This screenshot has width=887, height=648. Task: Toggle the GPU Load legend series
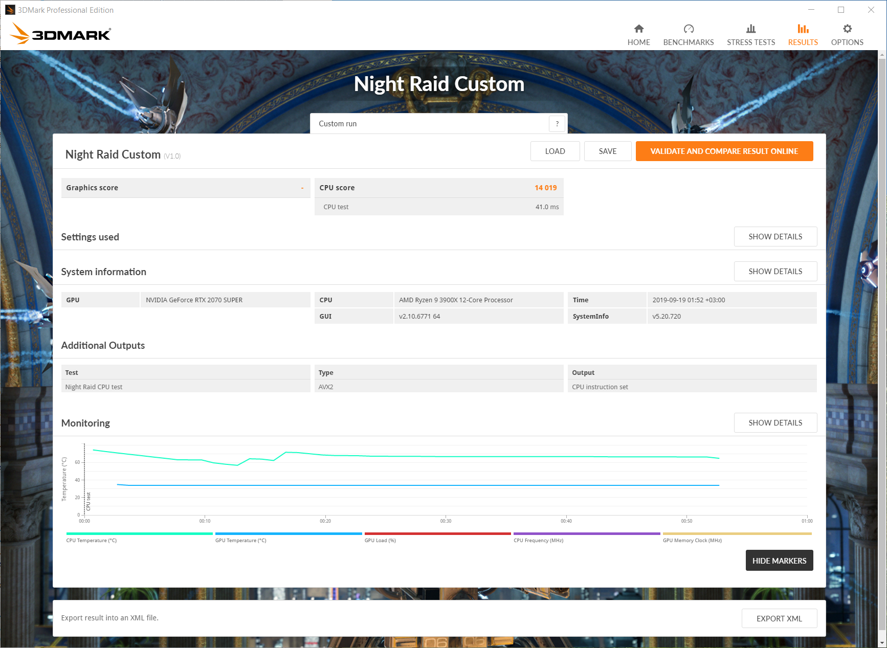438,537
